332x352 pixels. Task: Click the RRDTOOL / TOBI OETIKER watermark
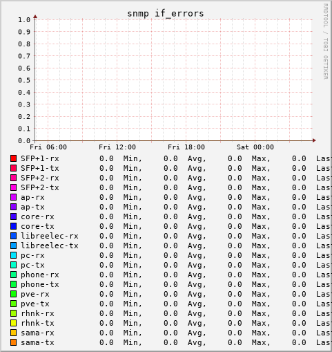click(325, 41)
